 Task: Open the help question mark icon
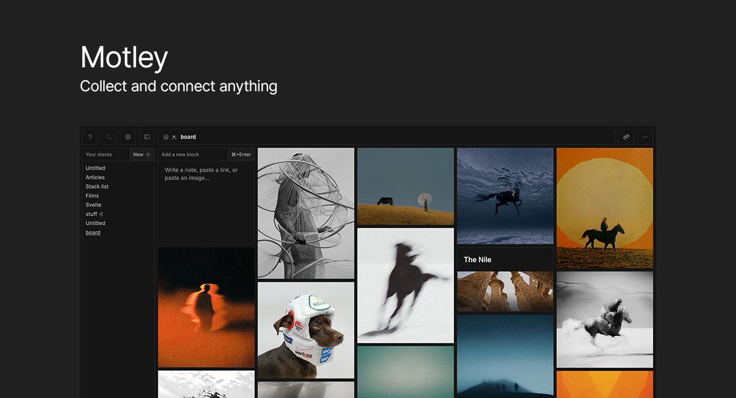[90, 137]
